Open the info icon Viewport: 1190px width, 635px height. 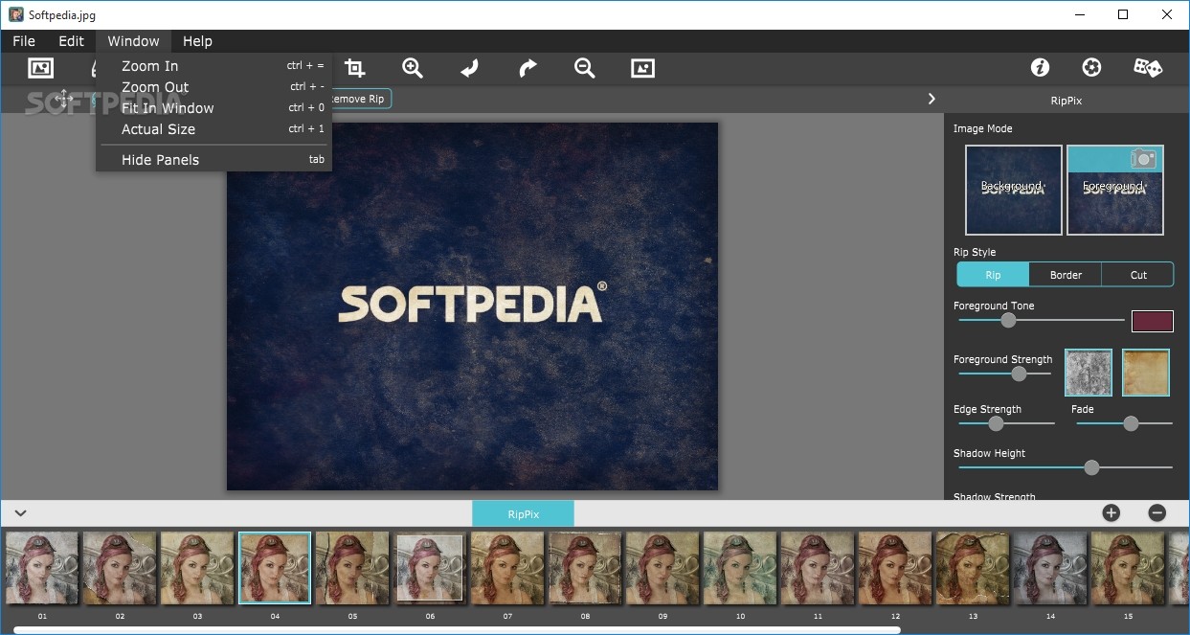1040,67
